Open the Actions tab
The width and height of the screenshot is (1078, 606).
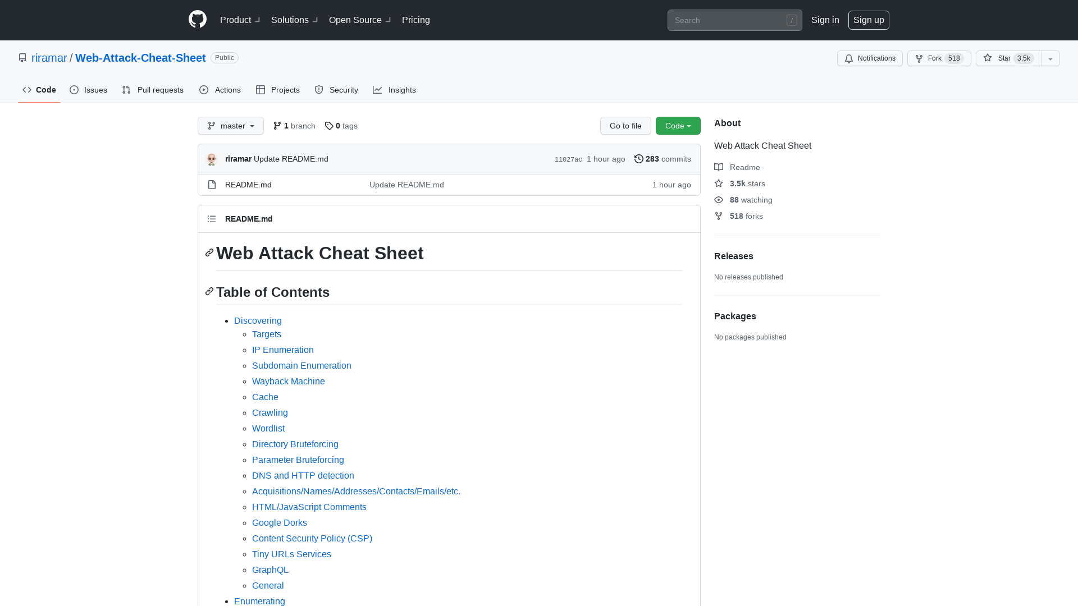click(x=220, y=90)
